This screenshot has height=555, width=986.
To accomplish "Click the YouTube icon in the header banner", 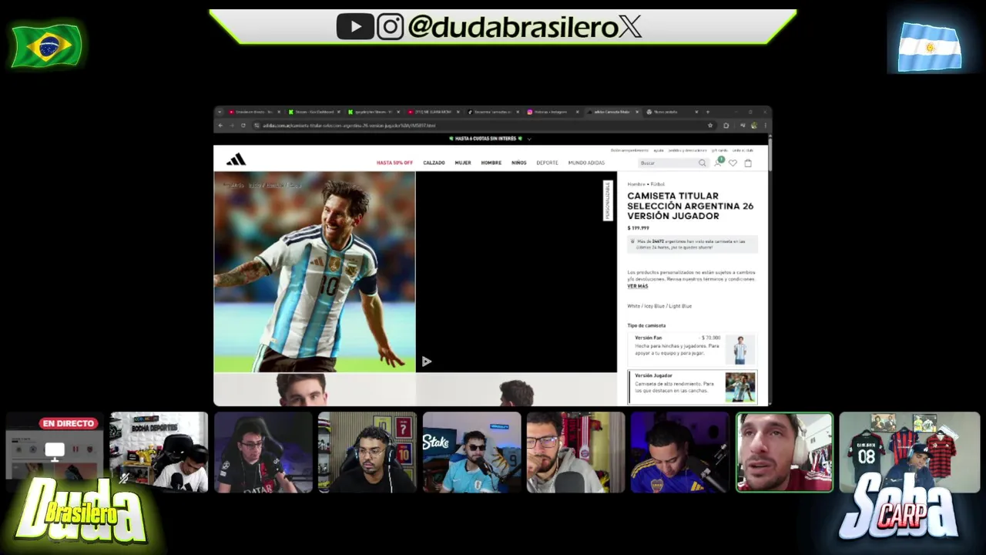I will (355, 27).
